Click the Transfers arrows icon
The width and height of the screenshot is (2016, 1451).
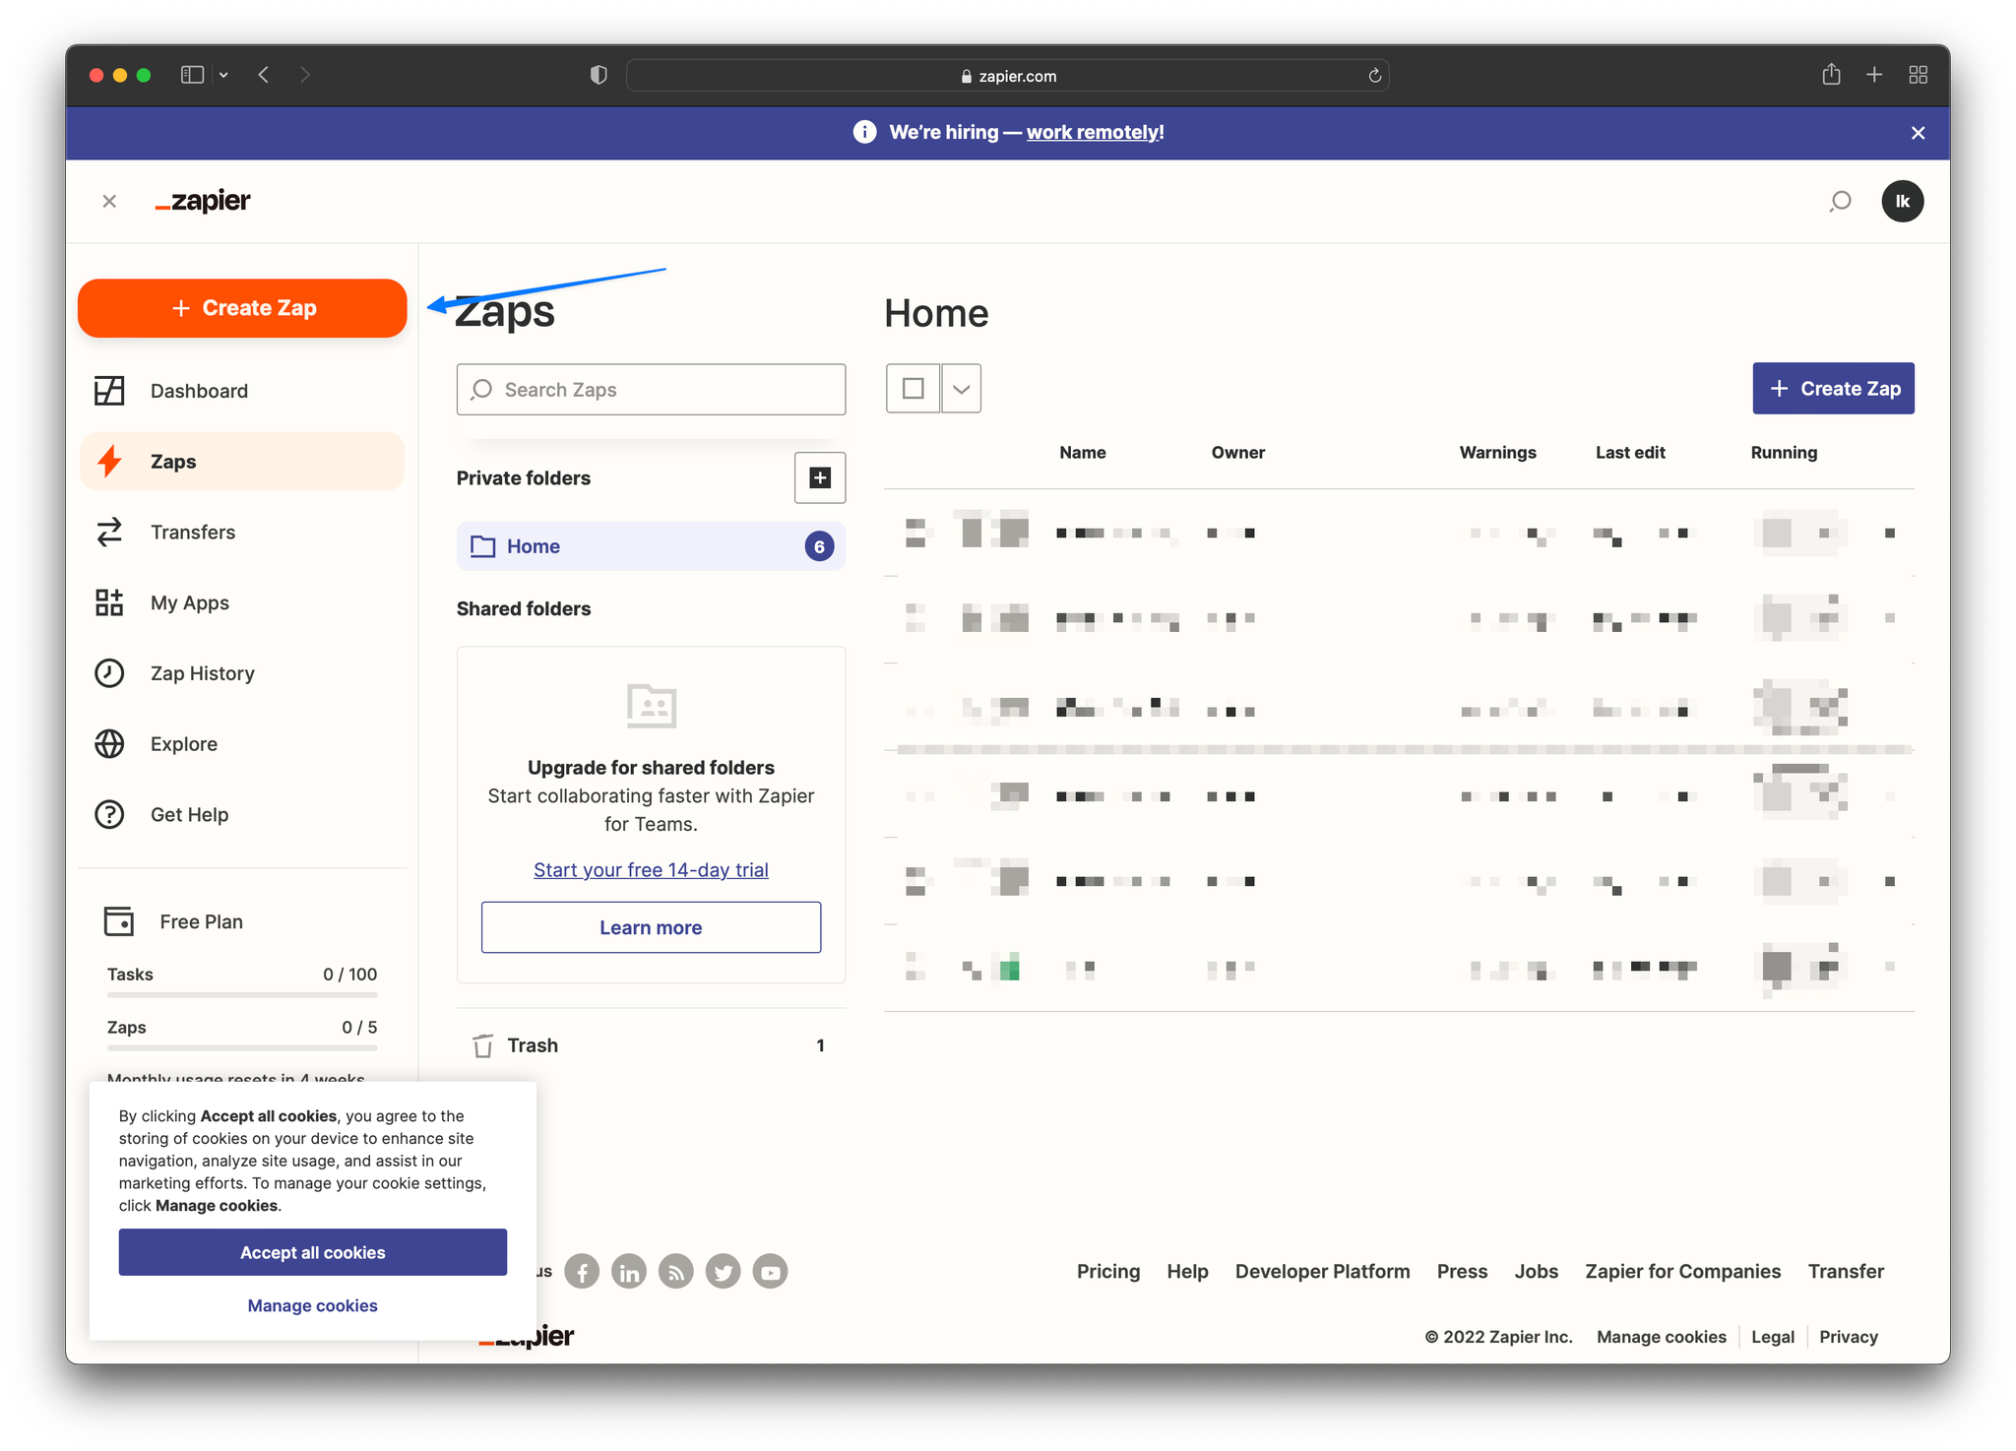(x=109, y=532)
